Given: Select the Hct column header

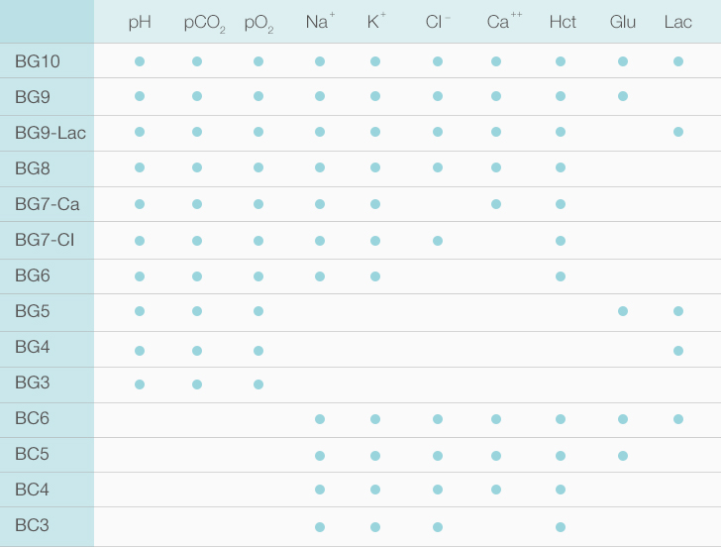Looking at the screenshot, I should tap(563, 22).
